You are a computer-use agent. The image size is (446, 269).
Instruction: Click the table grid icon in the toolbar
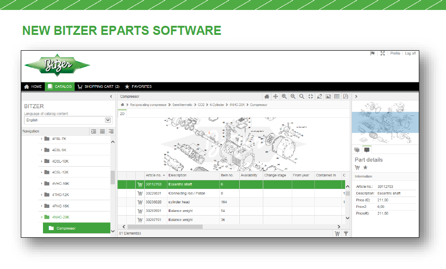pos(337,96)
